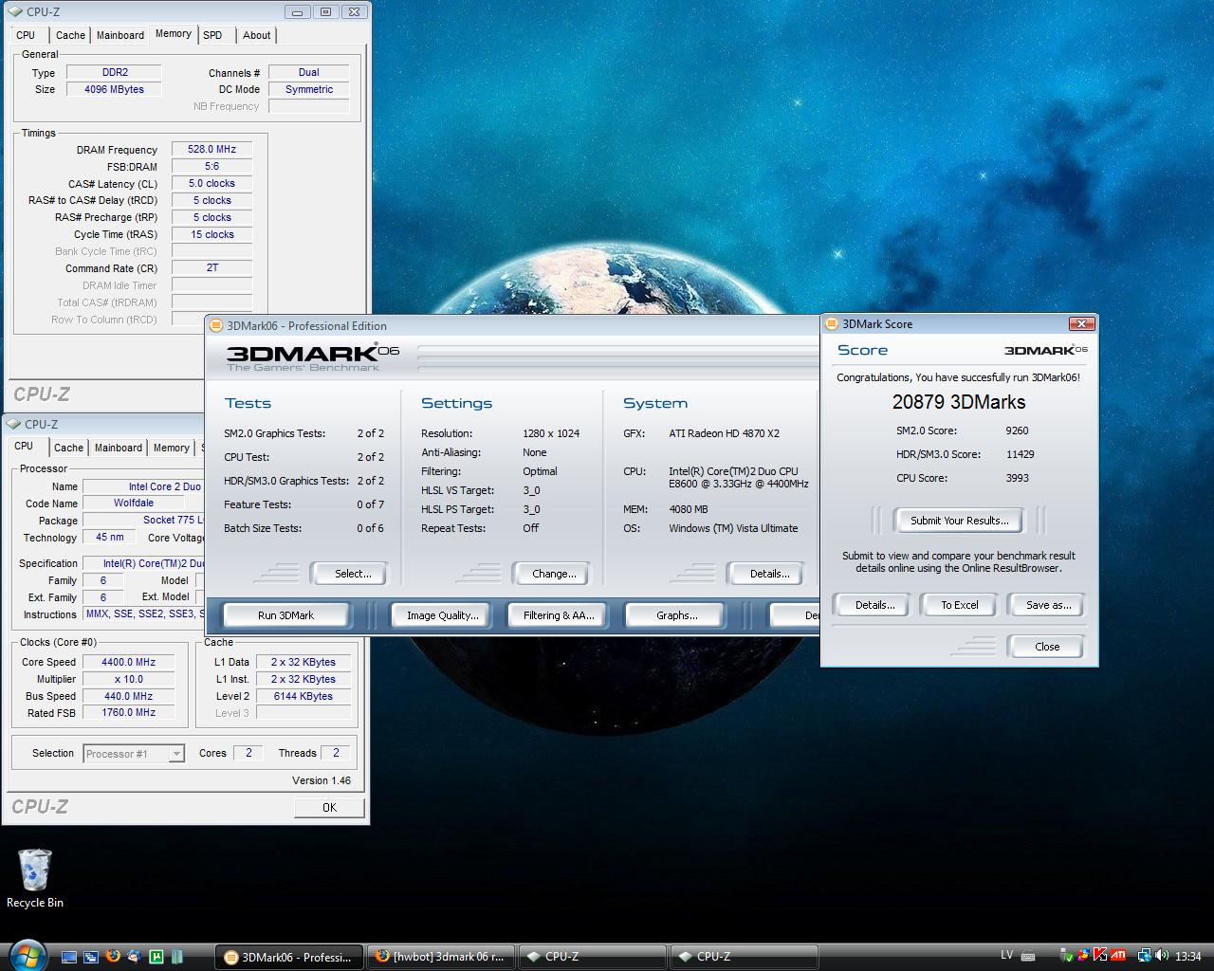
Task: Open Processor #1 selection dropdown in CPU-Z
Action: (x=176, y=754)
